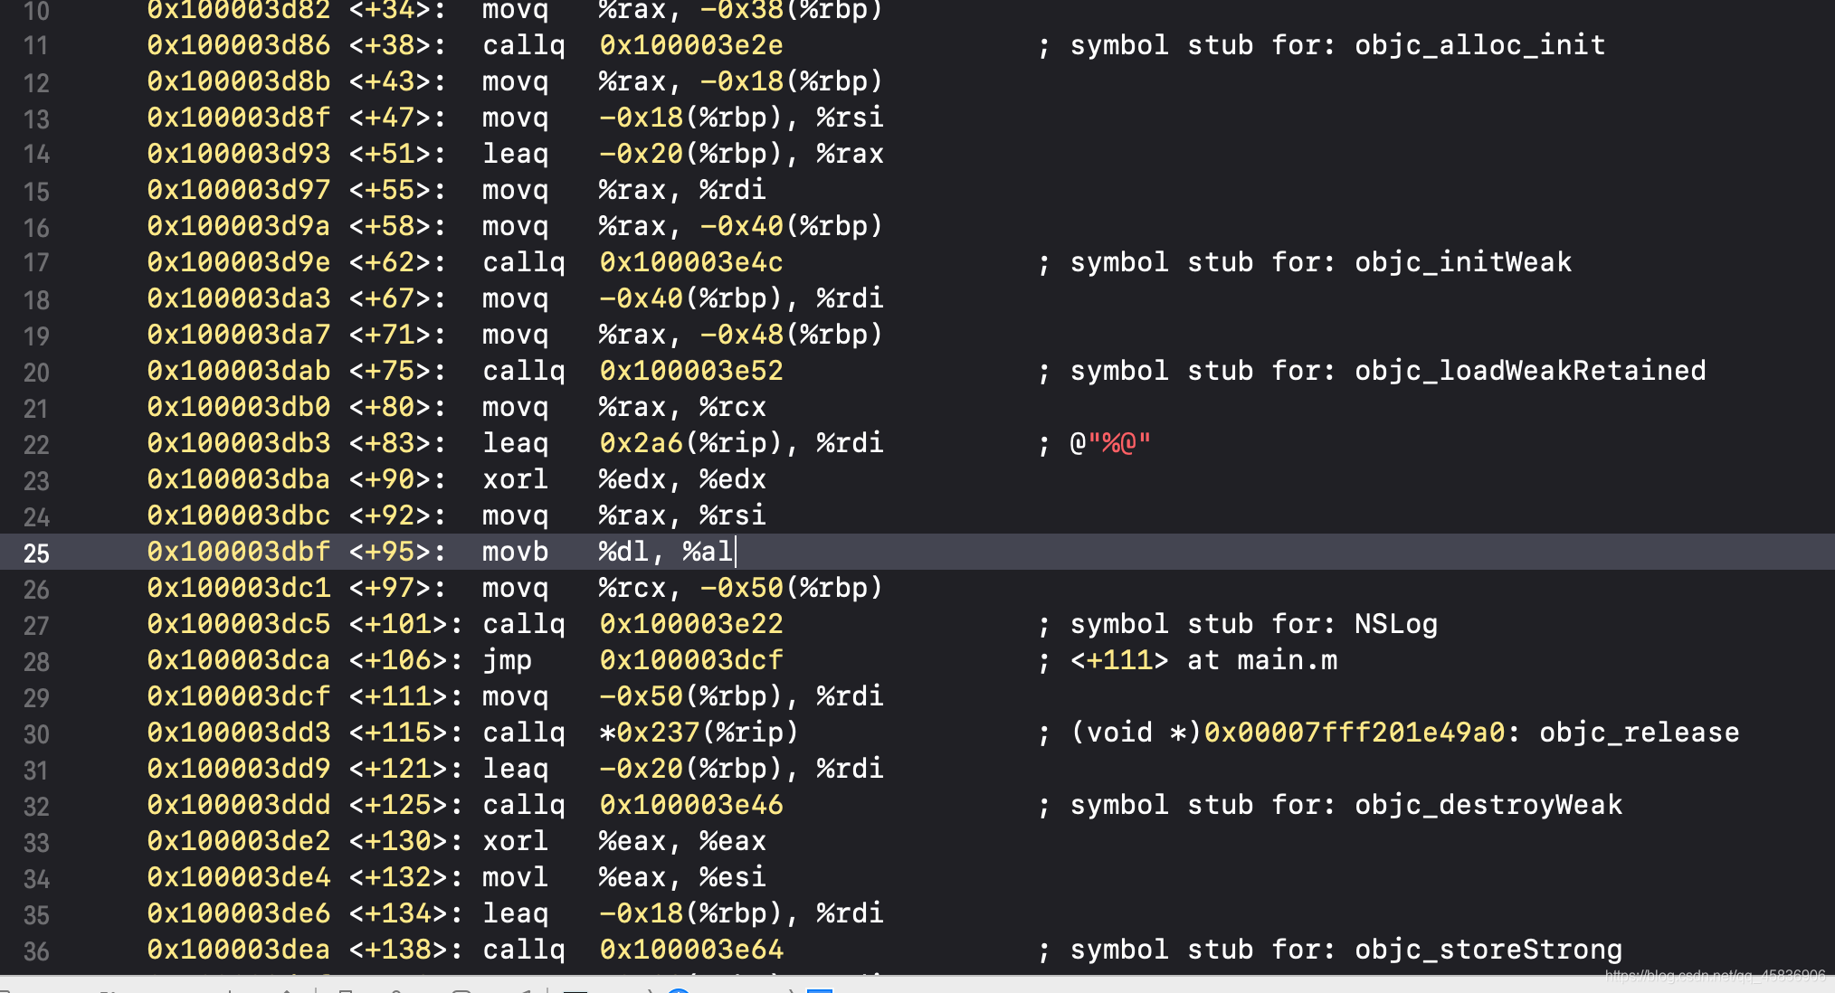Select address 0x100003dca on line 28
The height and width of the screenshot is (993, 1835).
[239, 660]
